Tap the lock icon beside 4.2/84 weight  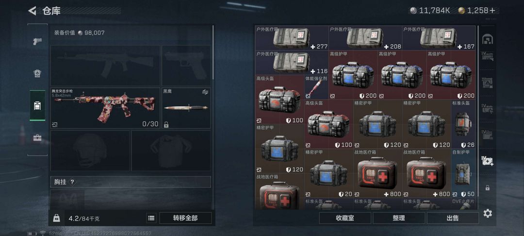tap(56, 218)
